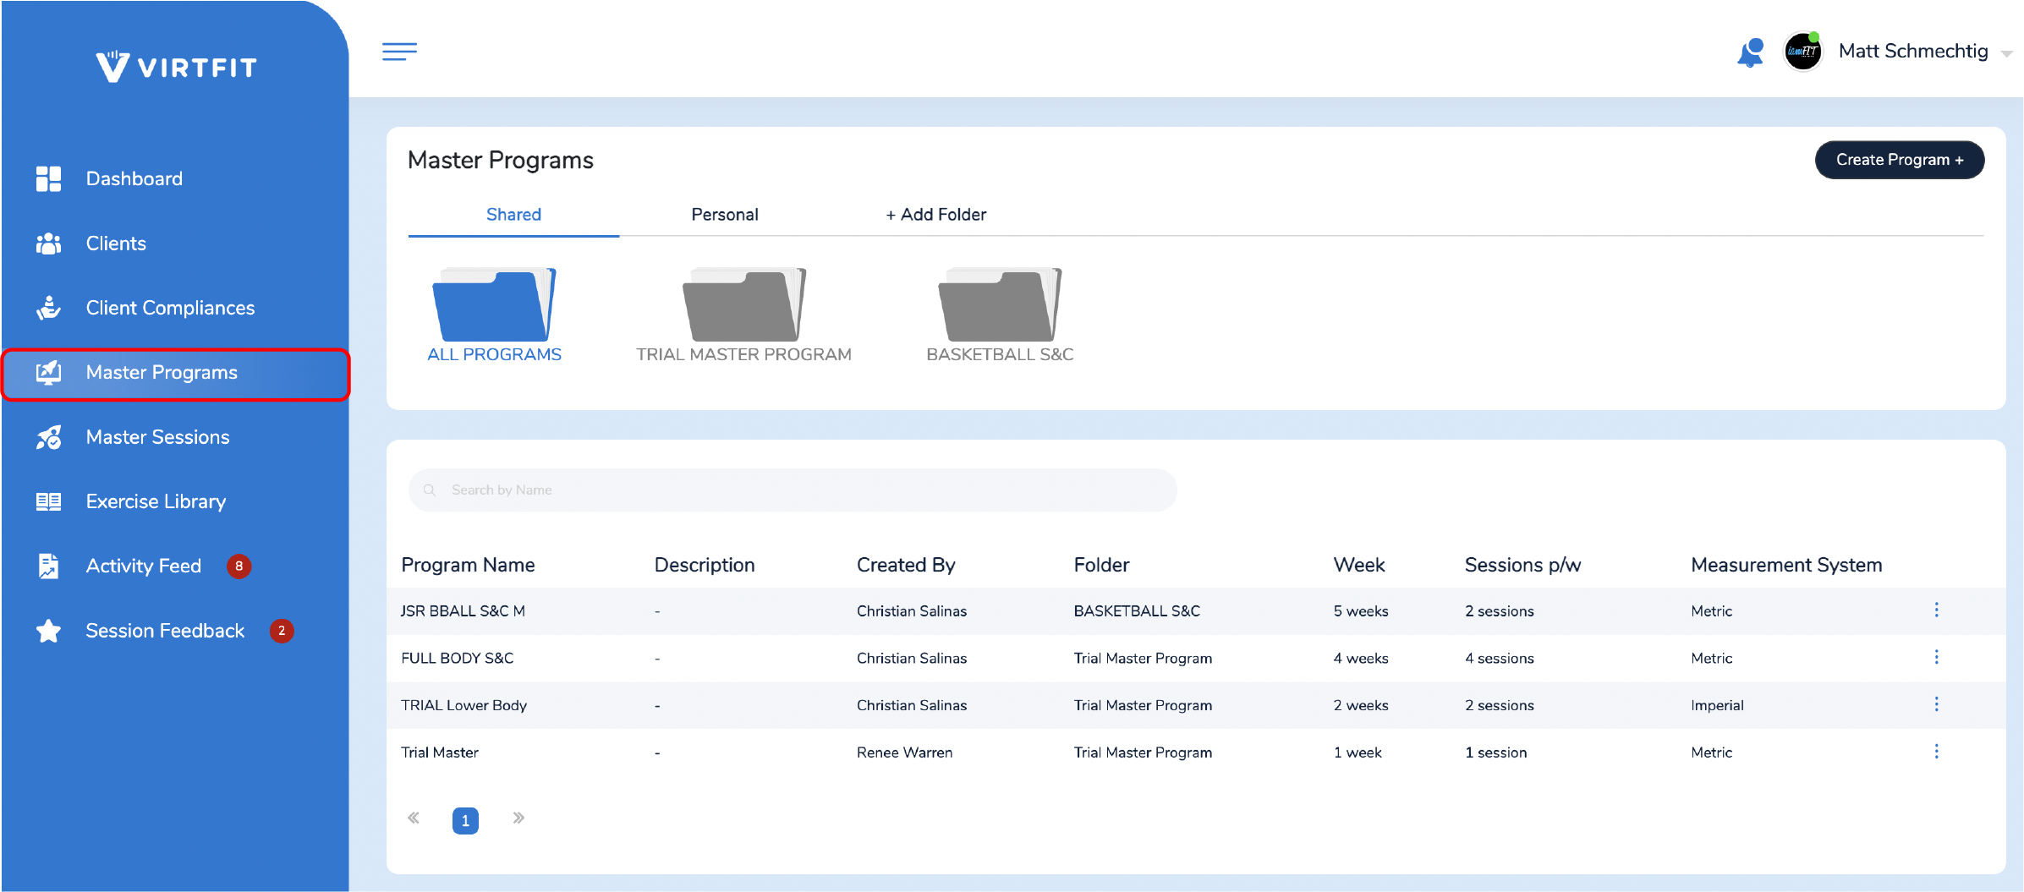Click program name FULL BODY S&C
The width and height of the screenshot is (2024, 892).
click(457, 659)
